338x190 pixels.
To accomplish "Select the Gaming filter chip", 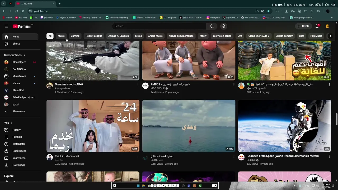I will click(75, 36).
